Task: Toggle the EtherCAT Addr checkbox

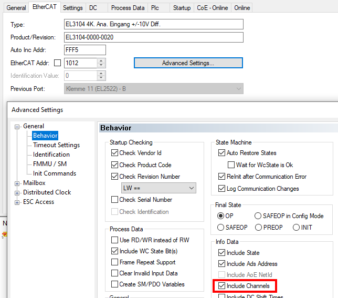Action: (x=57, y=63)
